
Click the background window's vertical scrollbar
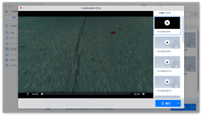[198, 61]
